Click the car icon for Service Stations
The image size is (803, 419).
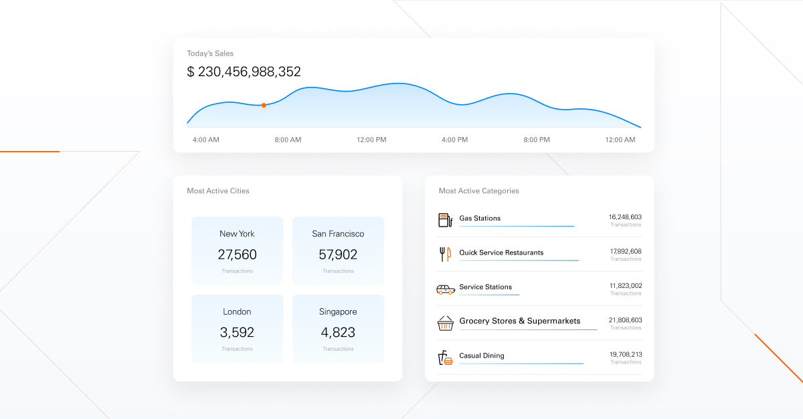tap(445, 289)
